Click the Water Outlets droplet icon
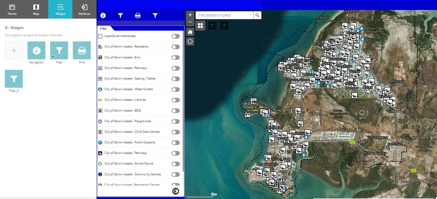Viewport: 437px width, 199px height. (100, 89)
